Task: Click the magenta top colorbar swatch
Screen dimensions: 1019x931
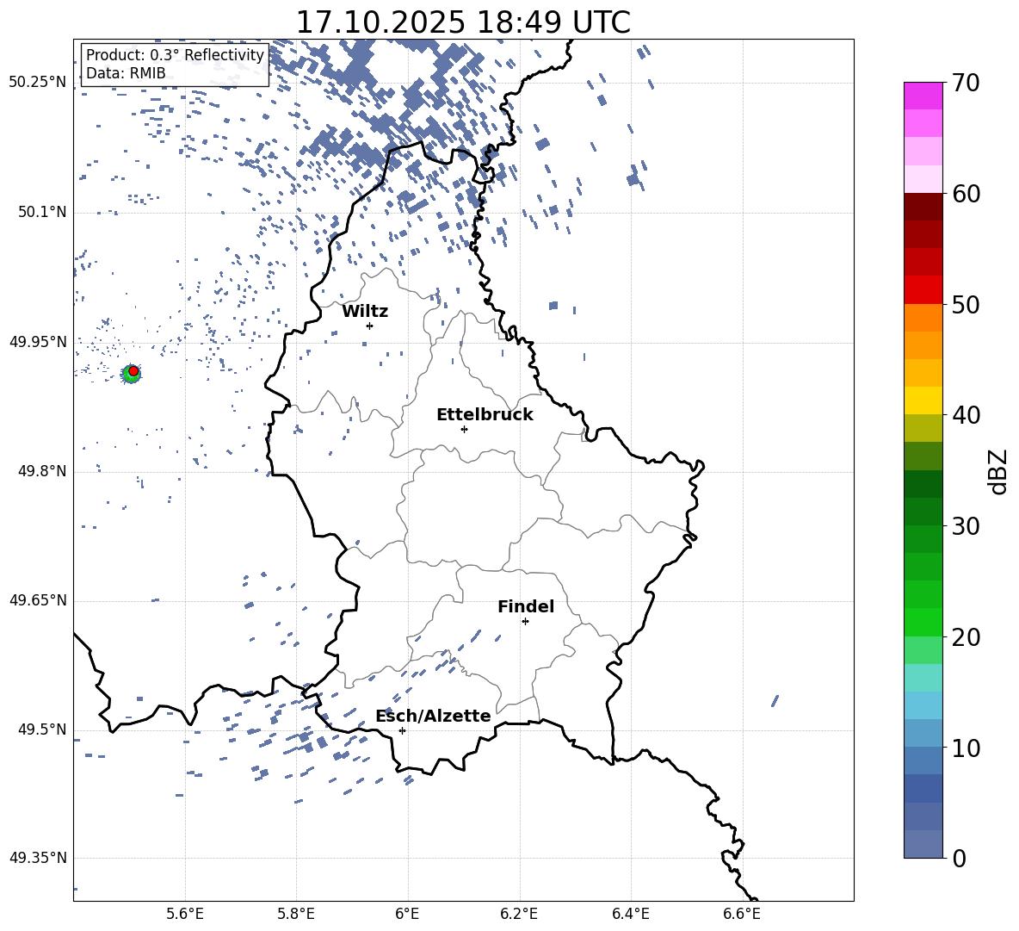Action: tap(923, 96)
